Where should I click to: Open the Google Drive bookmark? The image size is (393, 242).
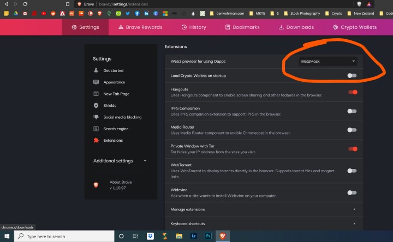(x=16, y=13)
